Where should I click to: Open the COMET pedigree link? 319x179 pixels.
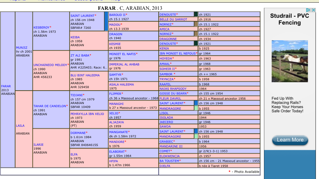(x=165, y=151)
